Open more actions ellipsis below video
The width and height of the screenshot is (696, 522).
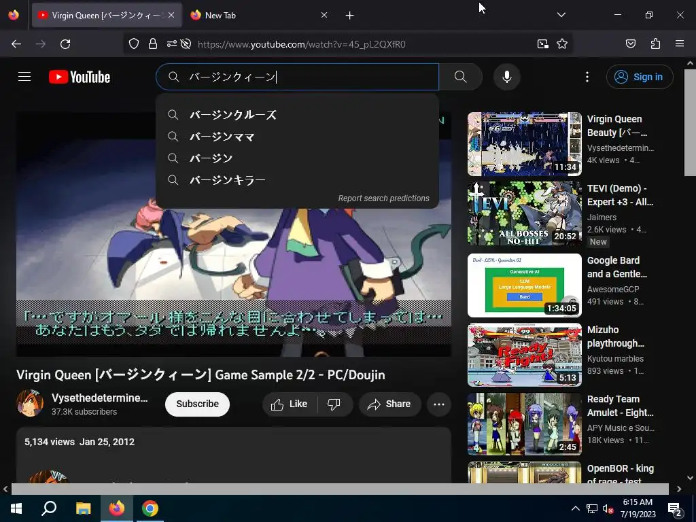(x=439, y=404)
